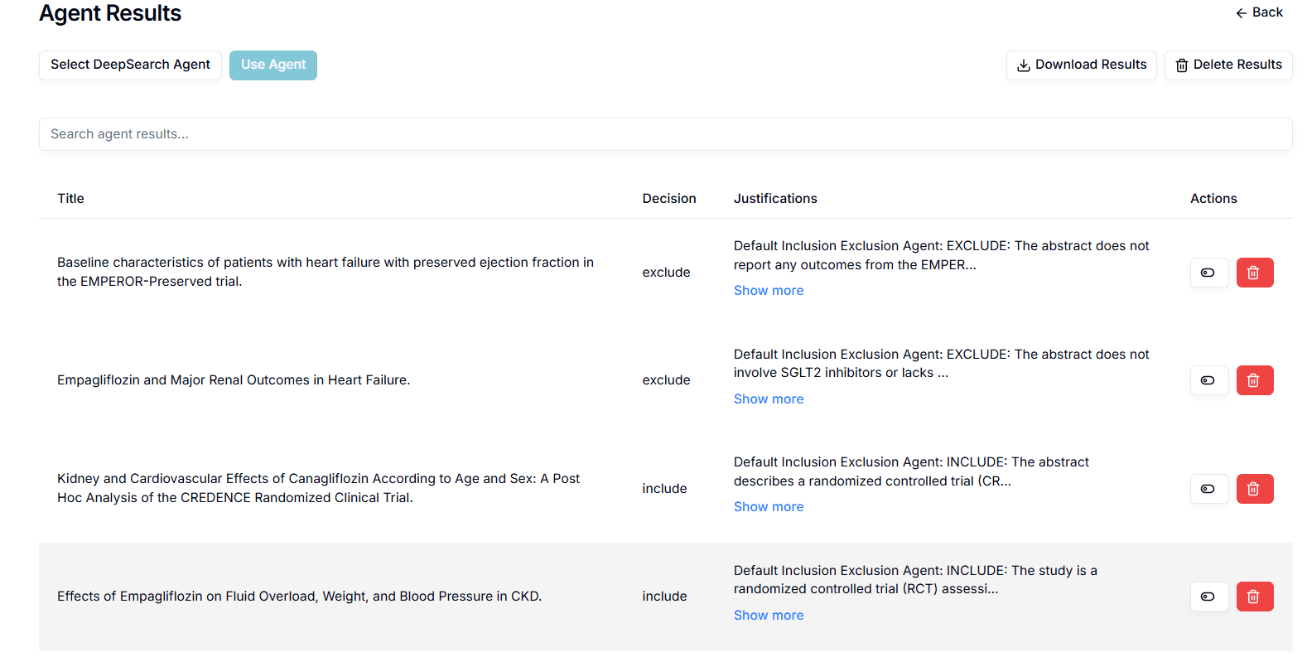Click trash icon for CREDENCE Canagliflozin row

click(1254, 489)
